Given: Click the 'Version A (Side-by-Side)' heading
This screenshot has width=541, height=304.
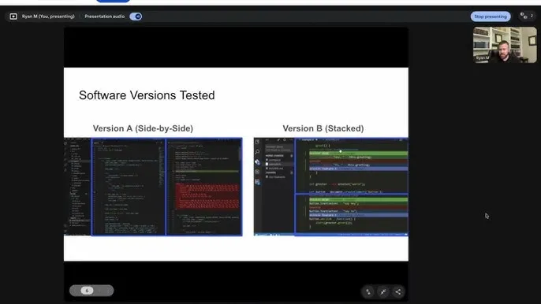Looking at the screenshot, I should 143,128.
